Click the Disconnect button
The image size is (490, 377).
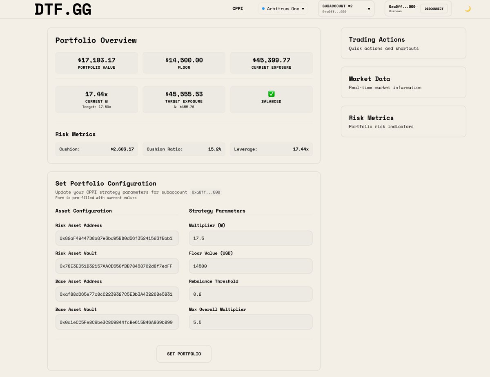434,9
